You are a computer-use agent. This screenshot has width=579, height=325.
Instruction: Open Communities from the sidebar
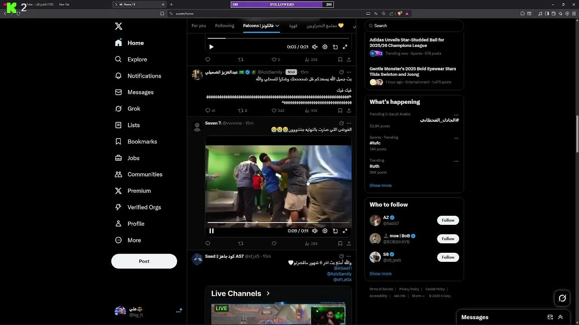(138, 174)
